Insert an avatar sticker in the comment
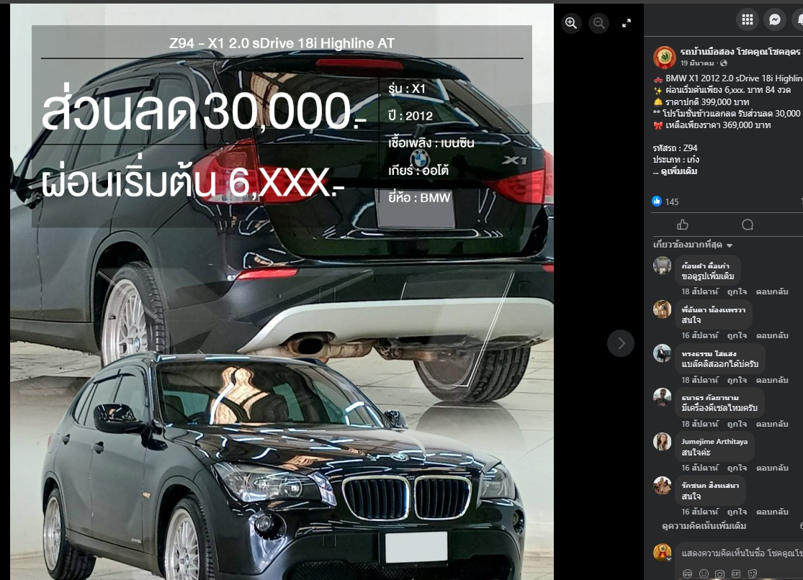The width and height of the screenshot is (803, 580). click(687, 574)
